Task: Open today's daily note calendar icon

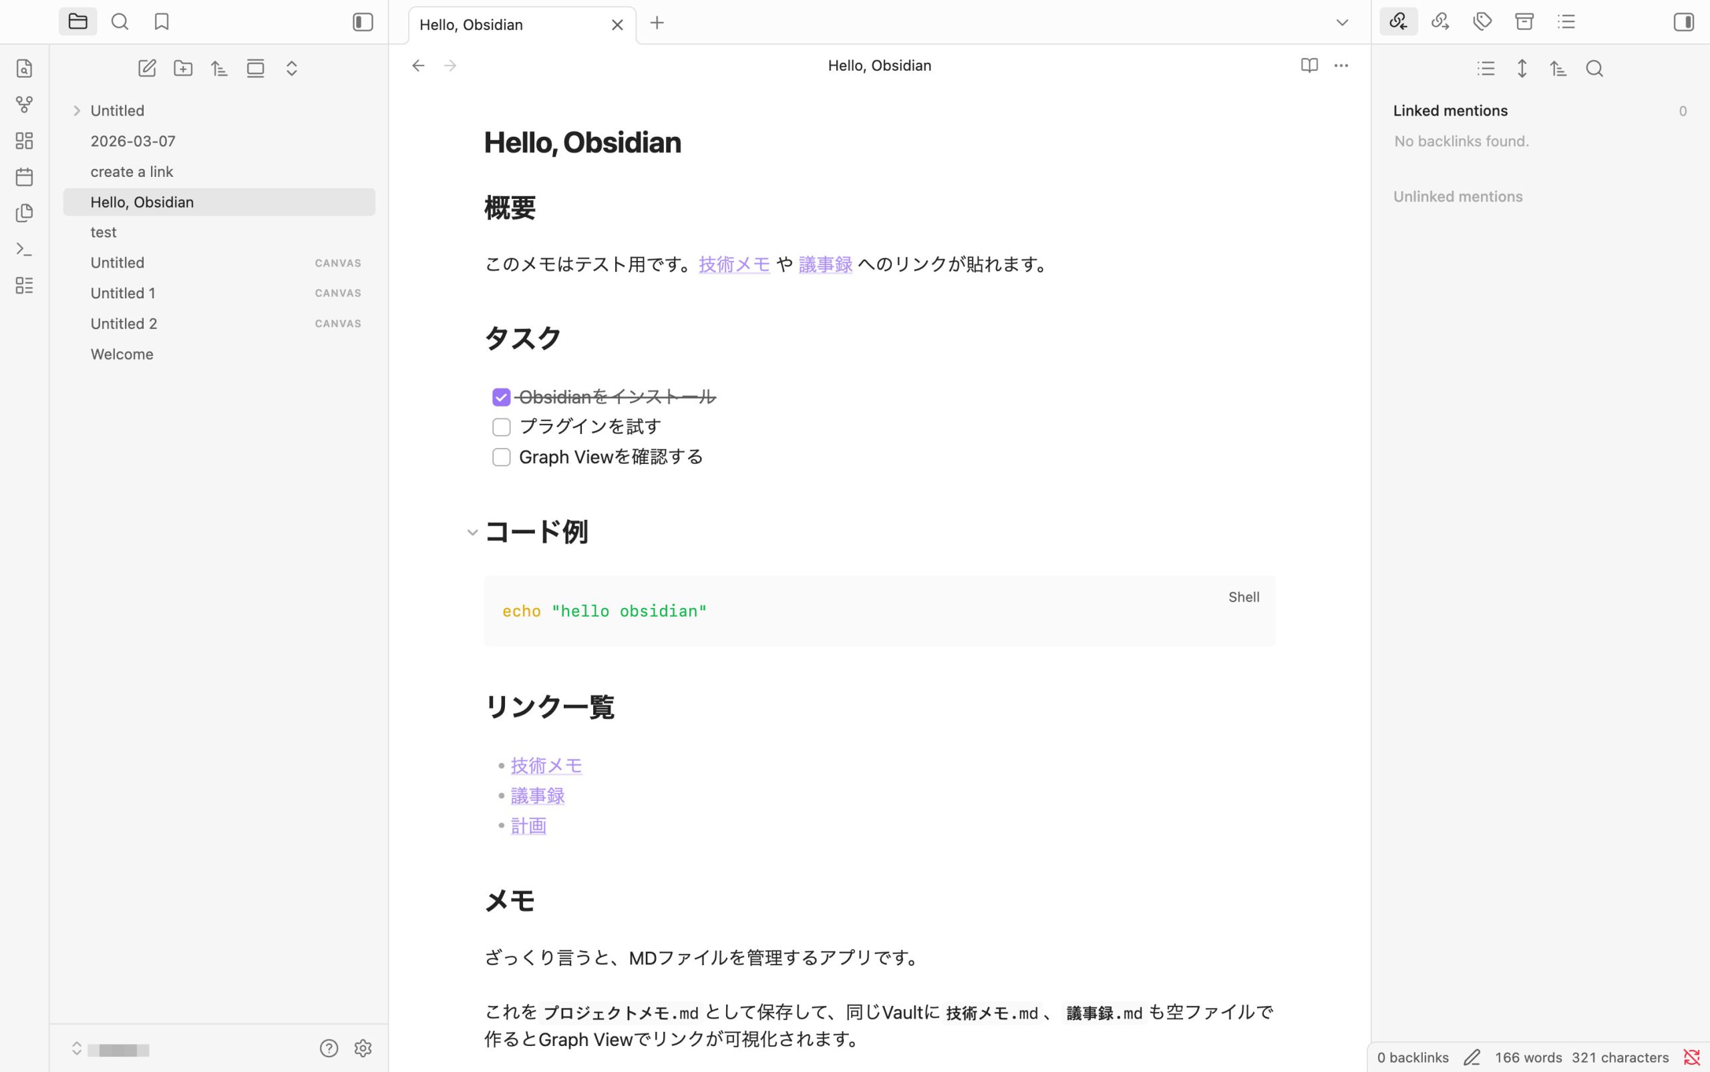Action: (24, 176)
